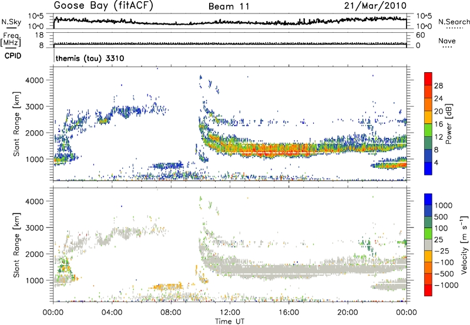Click the 4000 tick on power panel axis
Viewport: 470px width, 325px height.
(35, 80)
